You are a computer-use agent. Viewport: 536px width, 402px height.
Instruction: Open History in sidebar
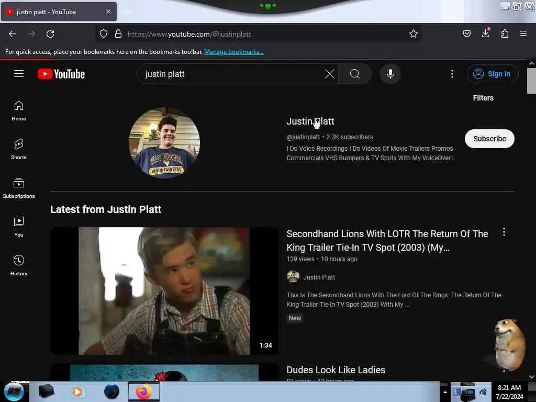(19, 265)
